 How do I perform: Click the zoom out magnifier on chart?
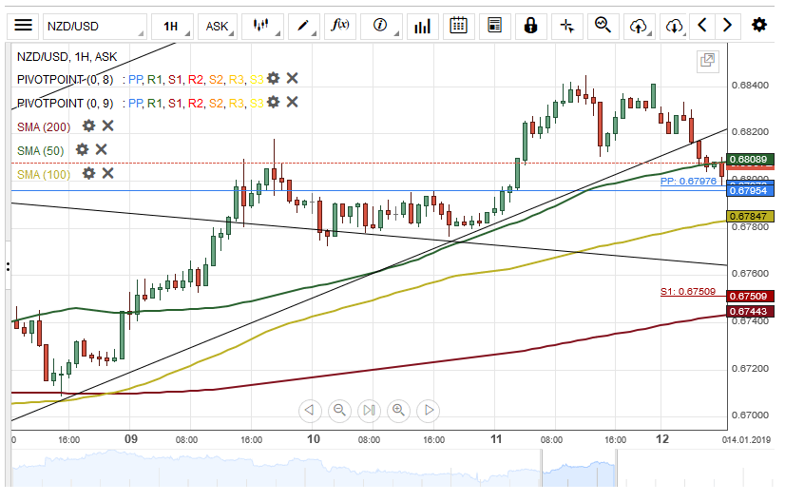pos(339,411)
